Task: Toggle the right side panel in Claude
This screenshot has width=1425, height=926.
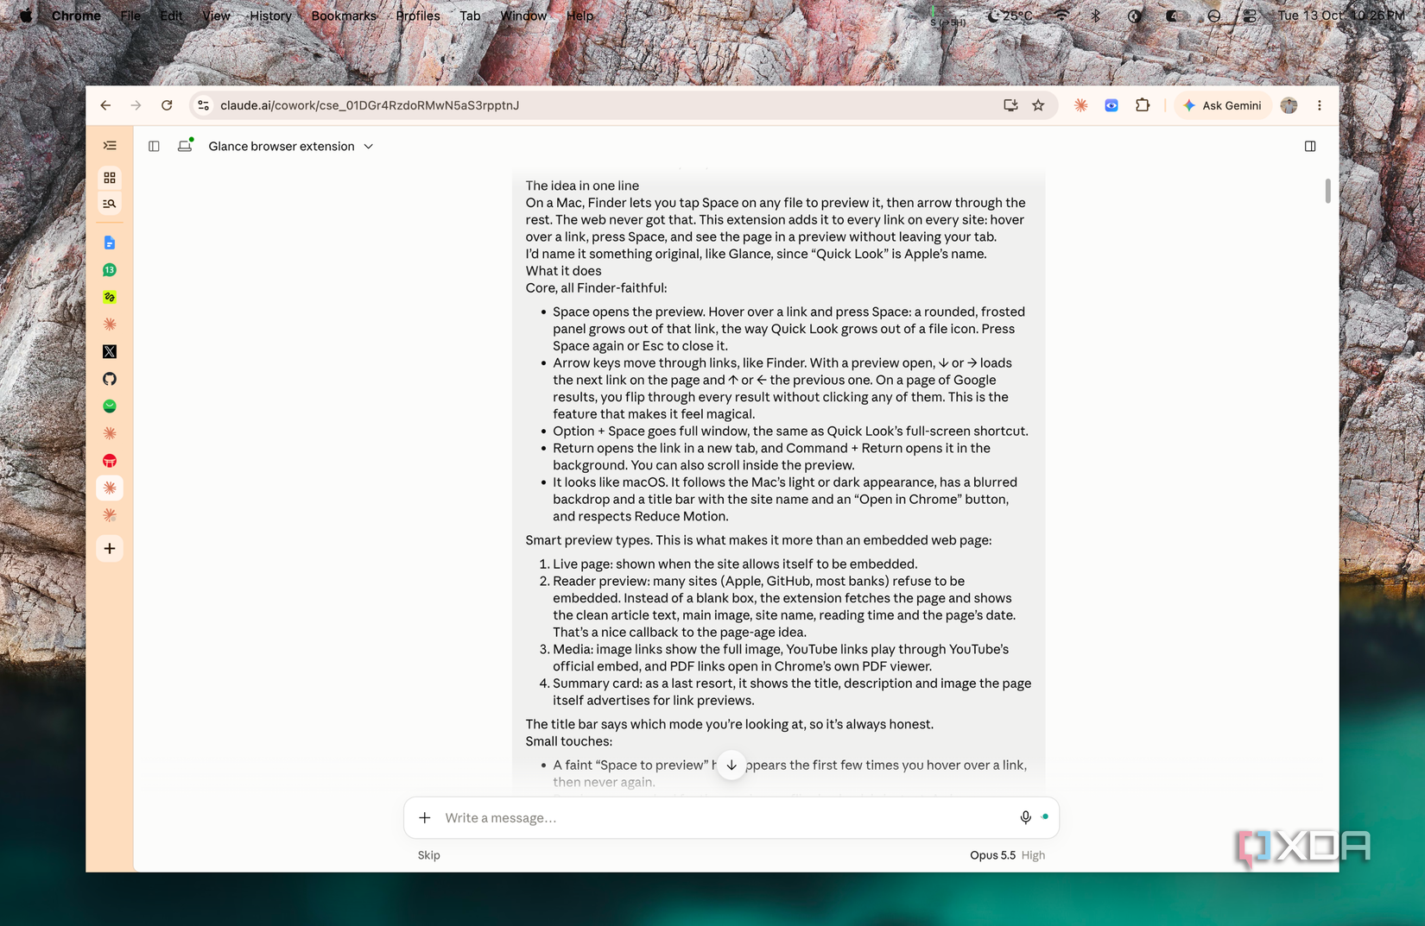Action: coord(1310,146)
